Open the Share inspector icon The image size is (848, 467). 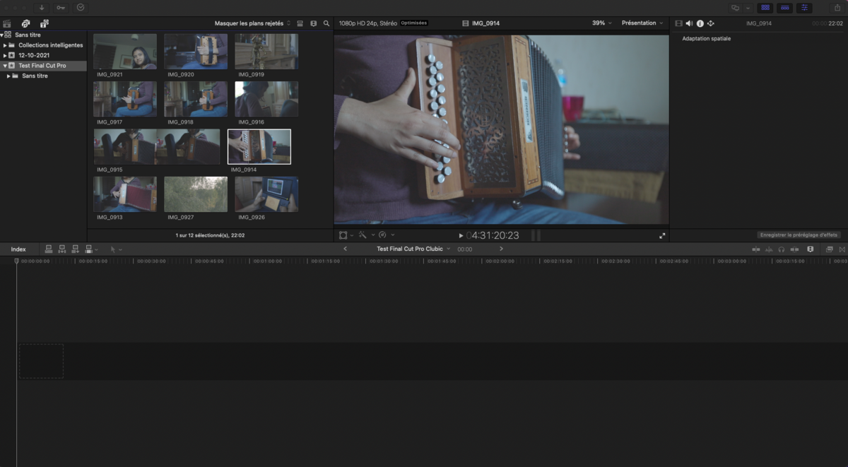[711, 23]
